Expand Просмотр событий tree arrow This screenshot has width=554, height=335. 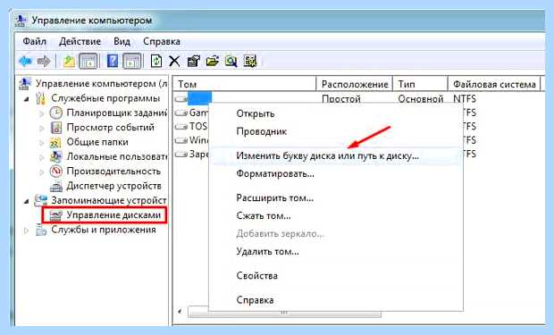click(x=41, y=128)
